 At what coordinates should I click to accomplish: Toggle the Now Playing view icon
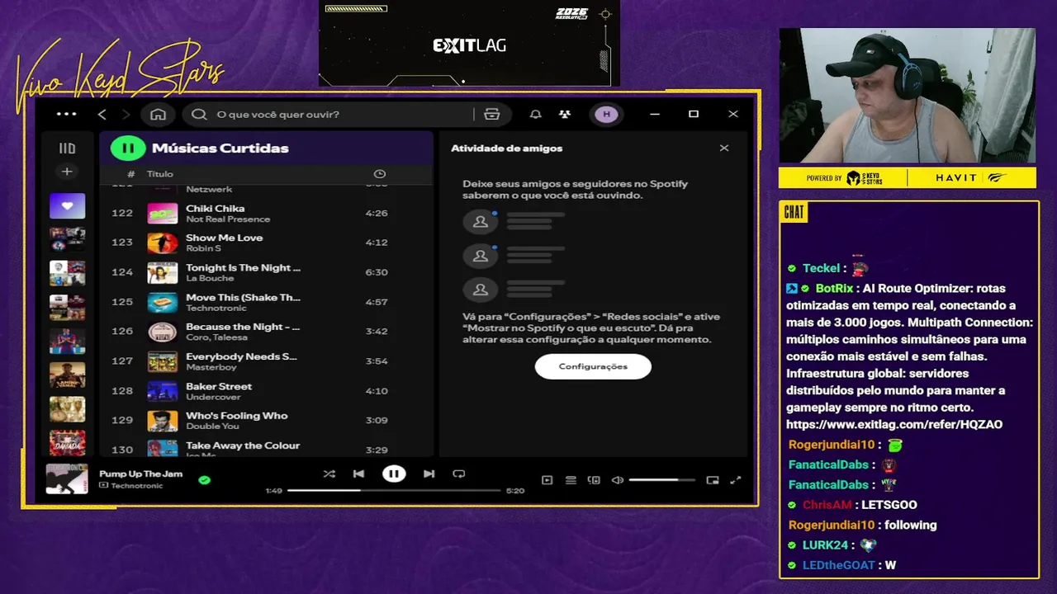[547, 480]
